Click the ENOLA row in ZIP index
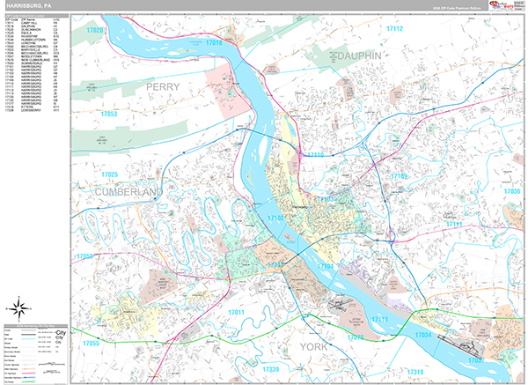Screen dimensions: 528x385 click(33, 33)
